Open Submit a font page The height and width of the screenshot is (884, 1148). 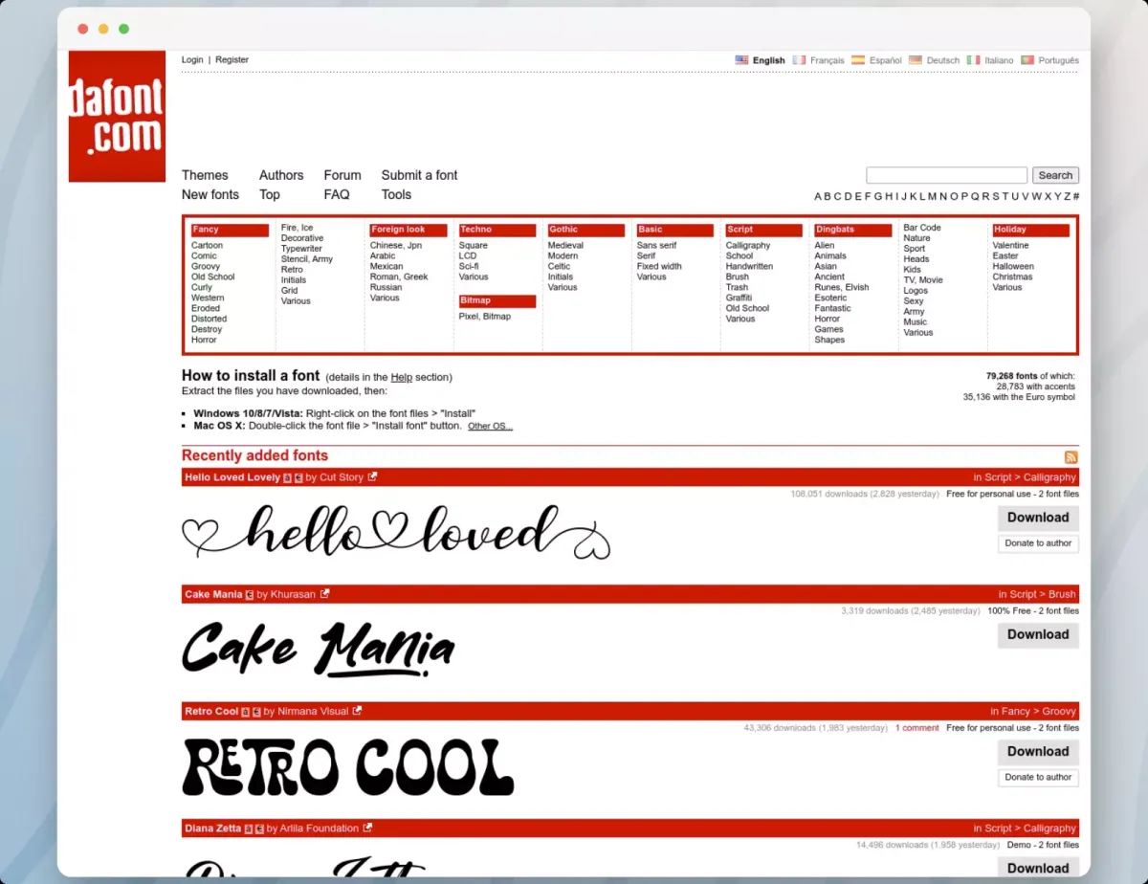(419, 175)
